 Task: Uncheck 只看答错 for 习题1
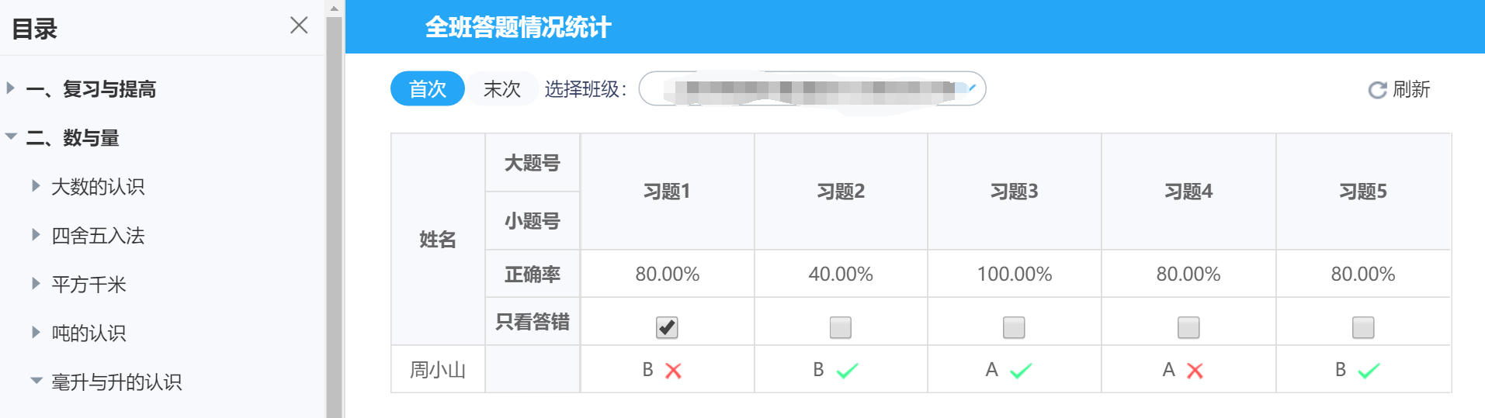click(667, 327)
